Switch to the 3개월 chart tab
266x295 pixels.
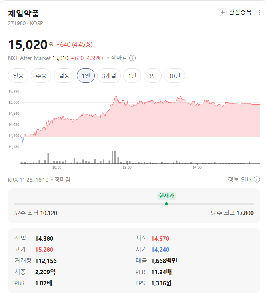[109, 76]
